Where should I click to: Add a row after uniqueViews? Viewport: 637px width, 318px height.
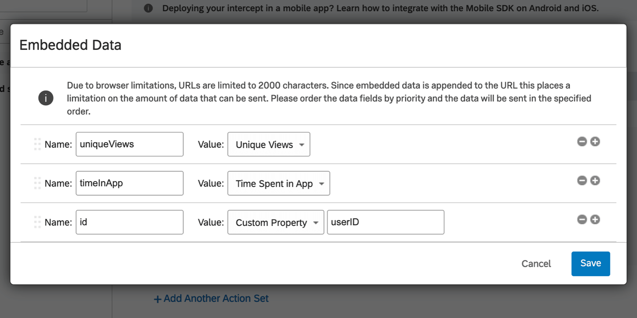coord(595,141)
